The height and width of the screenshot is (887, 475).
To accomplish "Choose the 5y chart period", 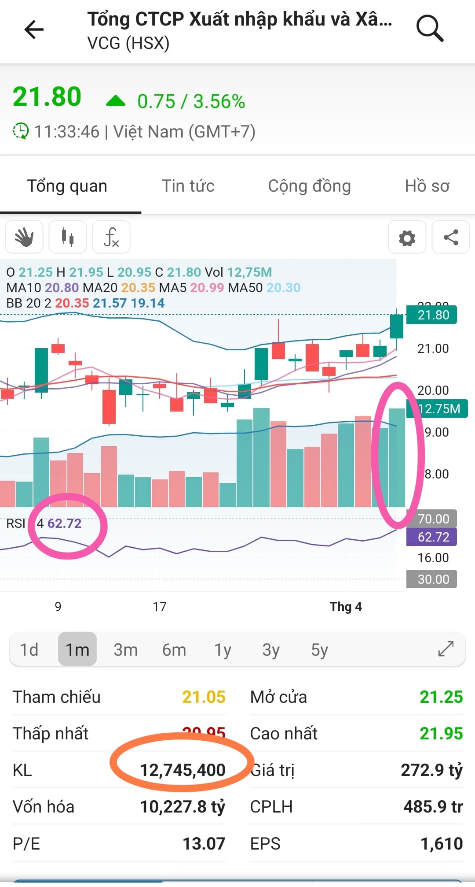I will pyautogui.click(x=319, y=649).
